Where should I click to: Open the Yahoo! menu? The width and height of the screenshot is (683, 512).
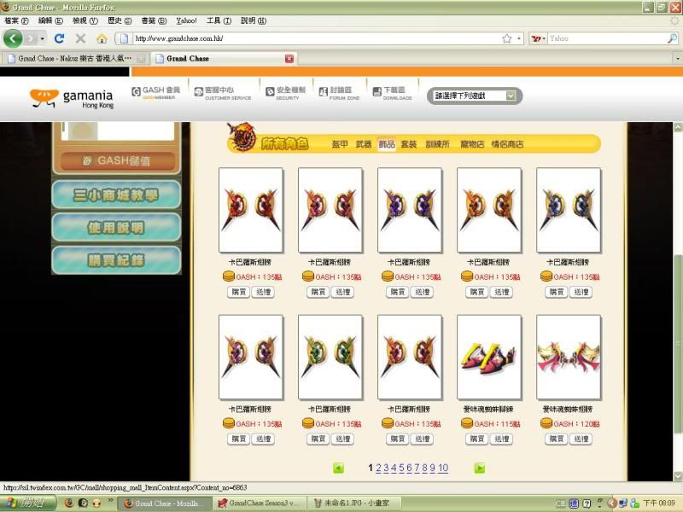pos(186,20)
